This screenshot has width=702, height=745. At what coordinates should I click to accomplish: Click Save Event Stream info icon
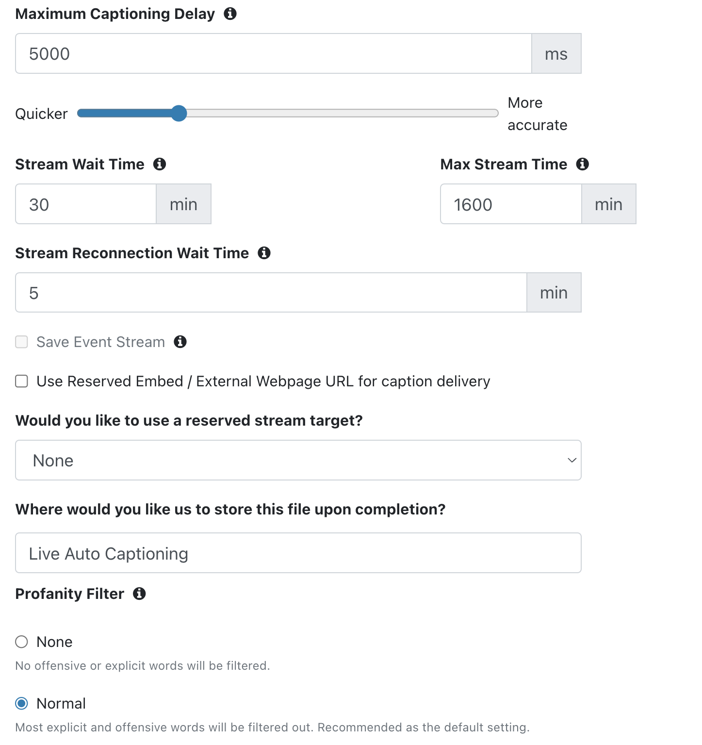click(180, 342)
